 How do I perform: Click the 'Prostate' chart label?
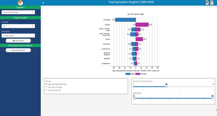pos(107,20)
